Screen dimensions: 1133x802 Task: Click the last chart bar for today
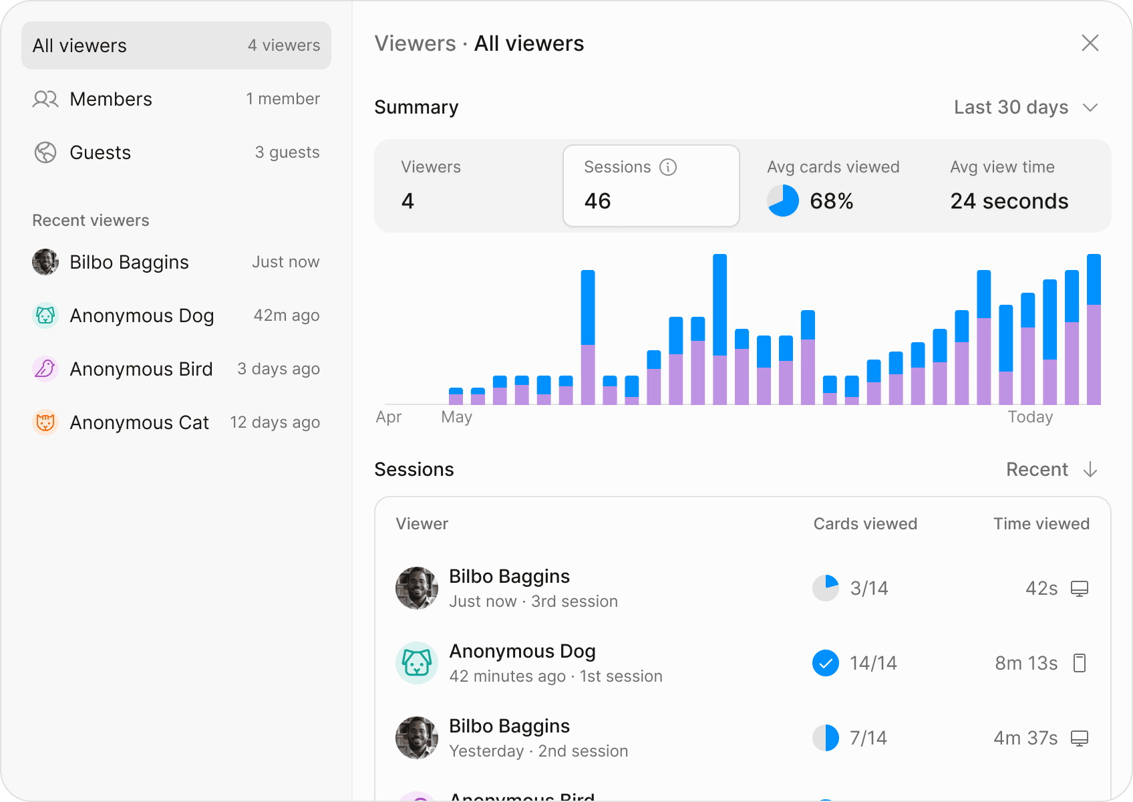click(x=1094, y=329)
